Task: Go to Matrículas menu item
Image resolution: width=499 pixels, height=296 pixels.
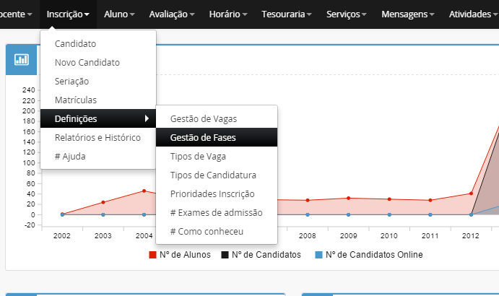Action: pyautogui.click(x=76, y=100)
